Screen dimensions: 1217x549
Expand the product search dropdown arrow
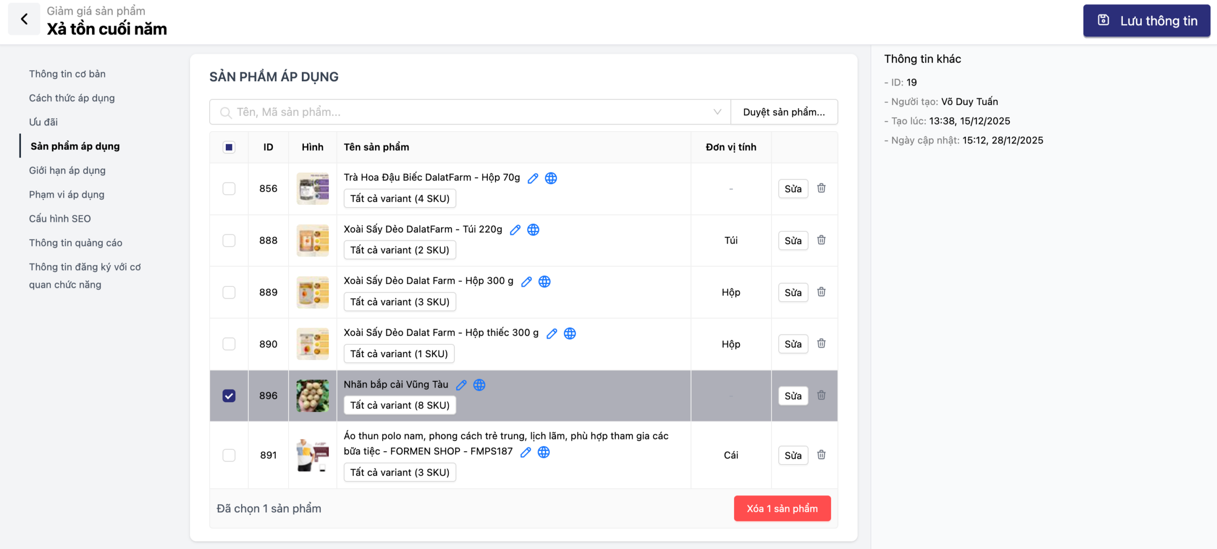coord(717,112)
